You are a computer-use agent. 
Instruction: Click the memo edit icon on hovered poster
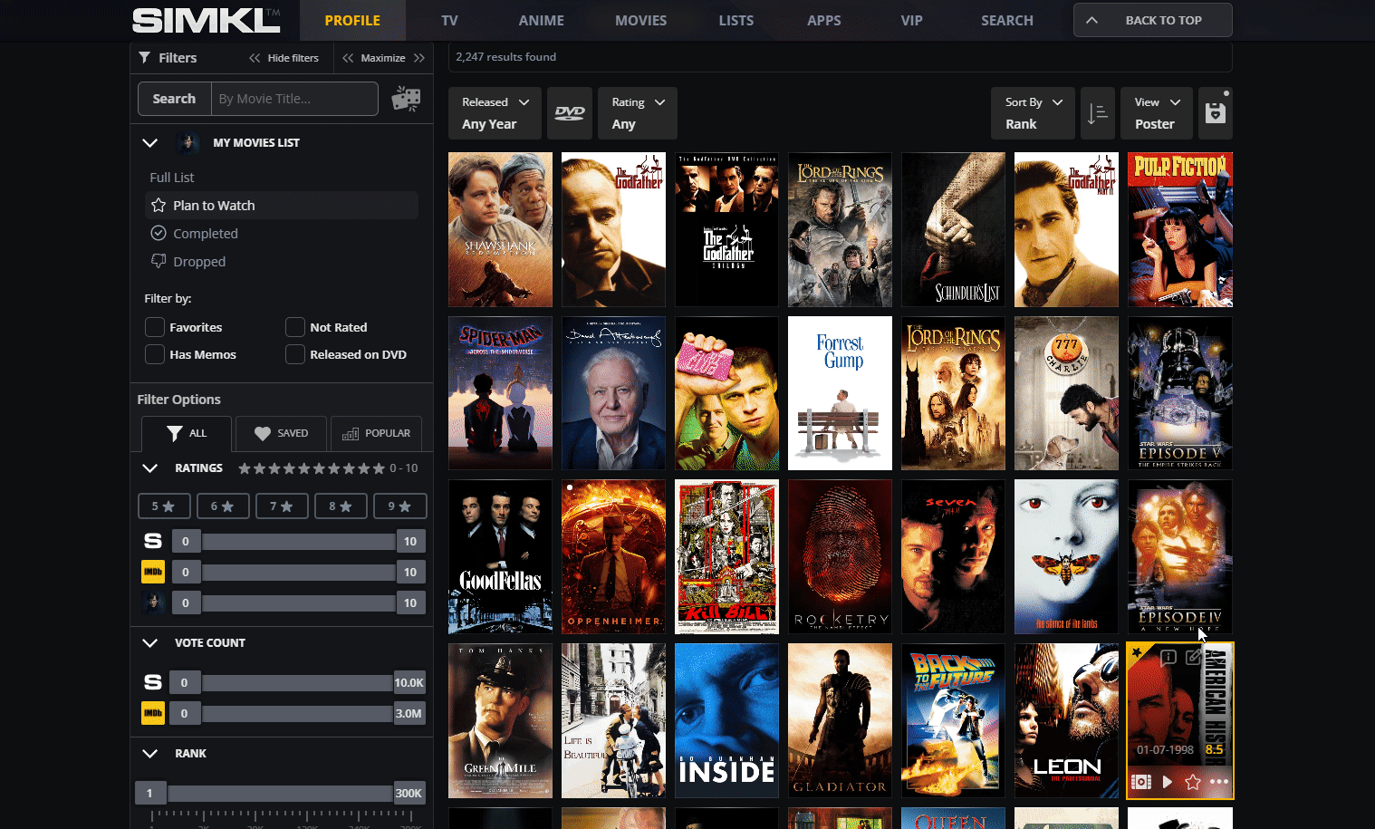click(x=1193, y=658)
